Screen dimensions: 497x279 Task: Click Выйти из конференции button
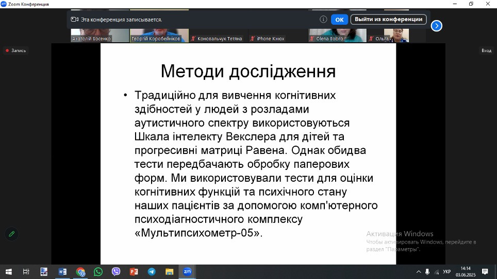click(388, 19)
